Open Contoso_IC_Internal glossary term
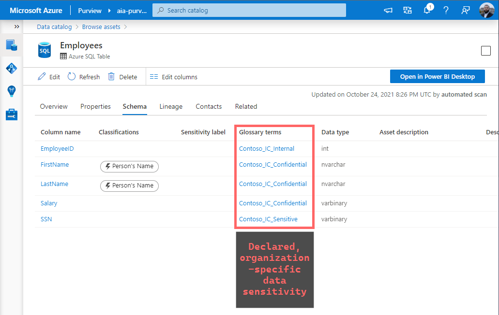Image resolution: width=499 pixels, height=315 pixels. [x=267, y=149]
